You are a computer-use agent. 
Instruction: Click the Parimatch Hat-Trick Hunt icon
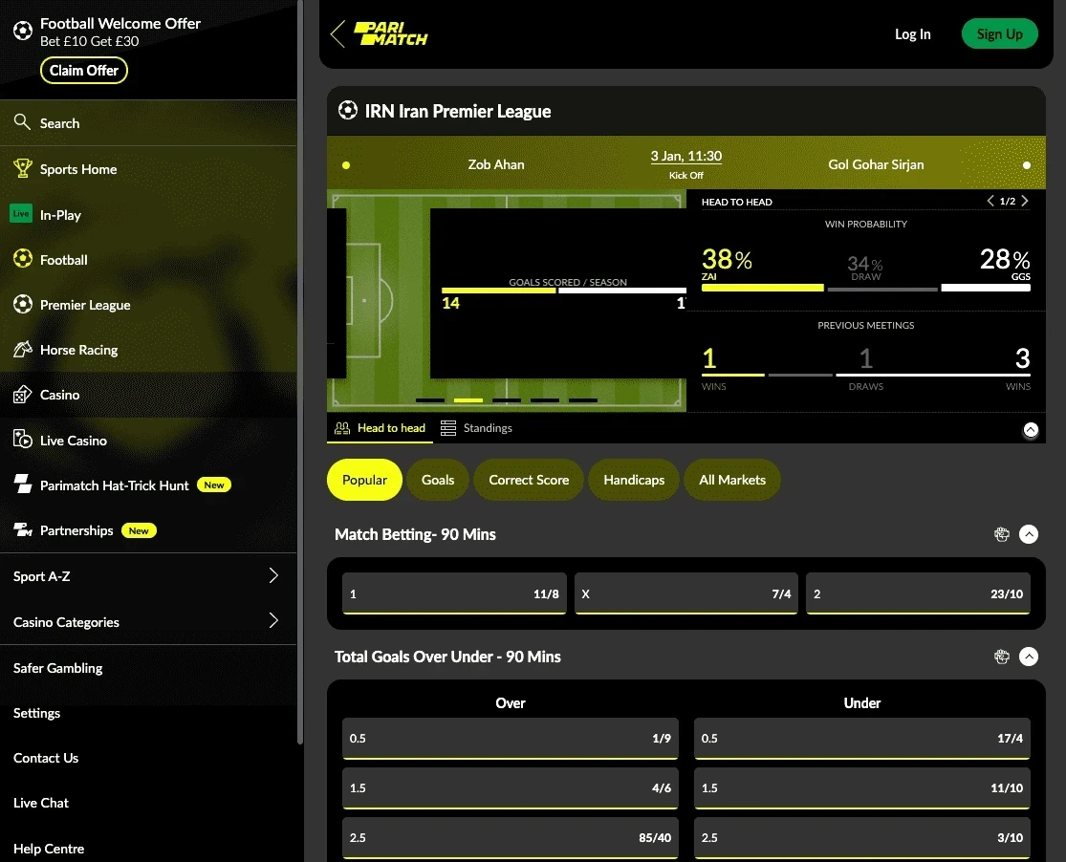22,484
